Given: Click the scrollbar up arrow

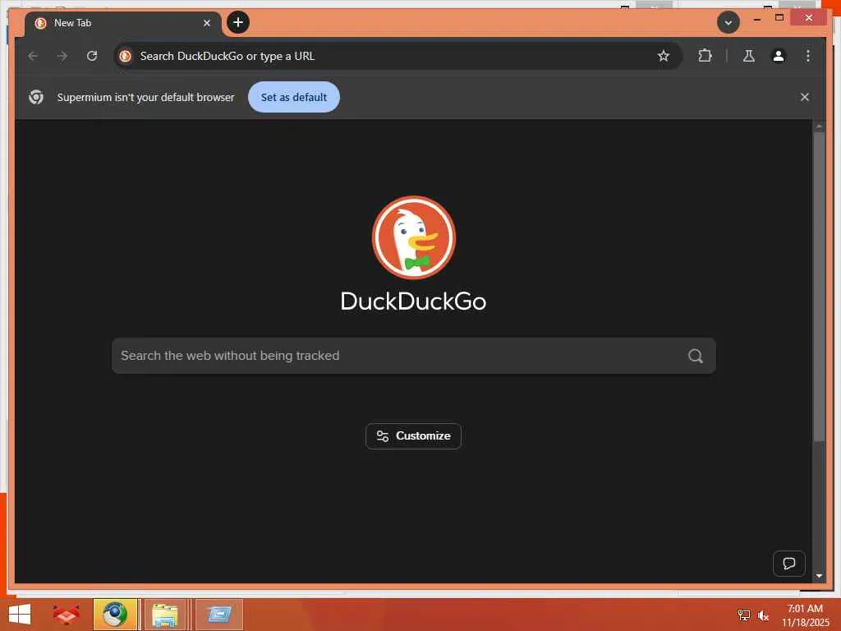Looking at the screenshot, I should 819,127.
